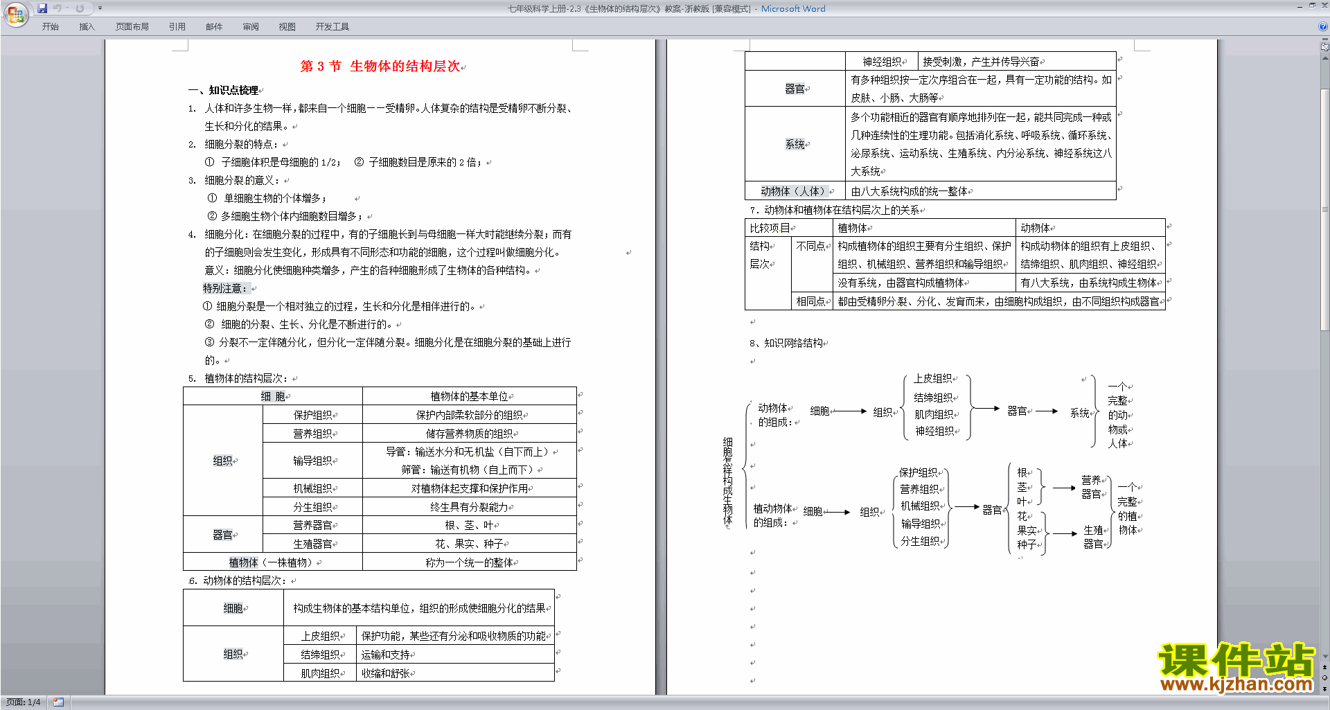Open the Customize Quick Access Toolbar dropdown
This screenshot has height=710, width=1330.
pos(100,8)
